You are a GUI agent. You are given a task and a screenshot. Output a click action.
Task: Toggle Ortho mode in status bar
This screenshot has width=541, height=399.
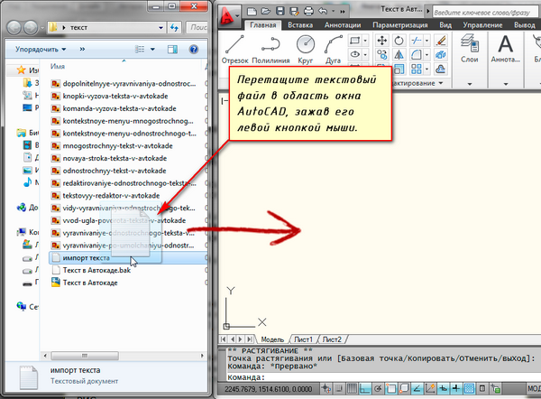[x=364, y=389]
